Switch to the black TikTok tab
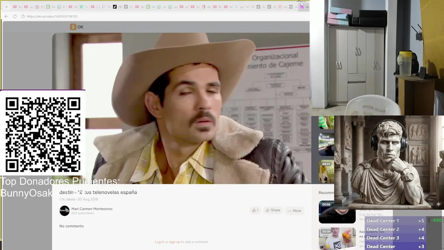Image resolution: width=444 pixels, height=250 pixels. 118,7
